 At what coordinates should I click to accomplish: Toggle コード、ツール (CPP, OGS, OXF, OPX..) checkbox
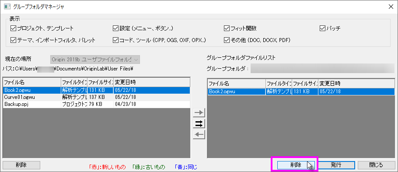(116, 40)
